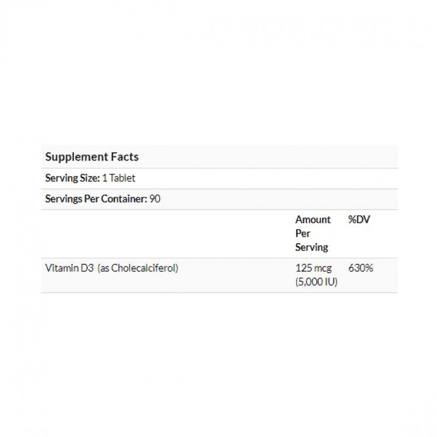Image resolution: width=437 pixels, height=437 pixels.
Task: Click the word "Facts" in the heading
Action: 125,157
